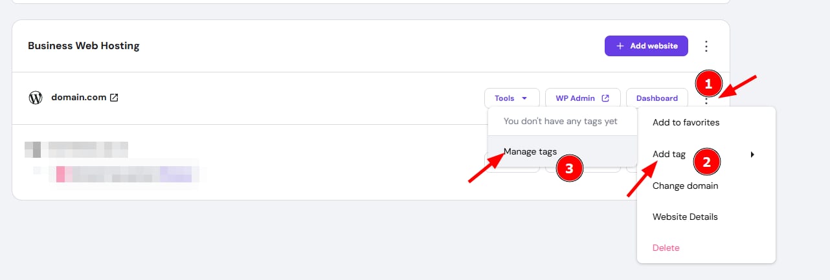The height and width of the screenshot is (280, 830).
Task: Open the Business Web Hosting three-dot menu
Action: (x=706, y=46)
